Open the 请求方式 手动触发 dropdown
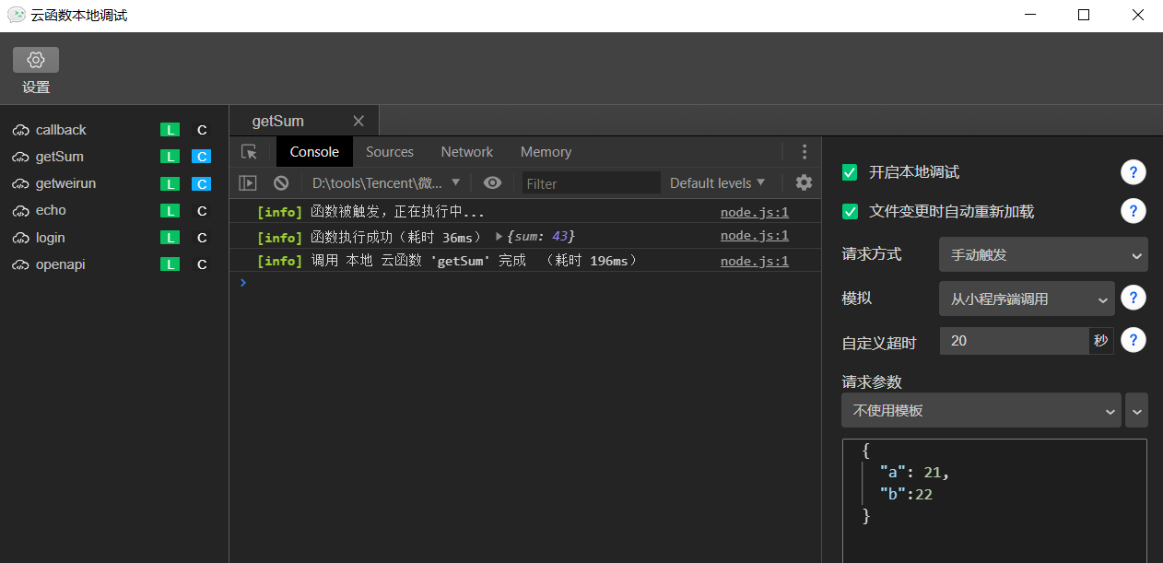The height and width of the screenshot is (563, 1163). click(1043, 254)
